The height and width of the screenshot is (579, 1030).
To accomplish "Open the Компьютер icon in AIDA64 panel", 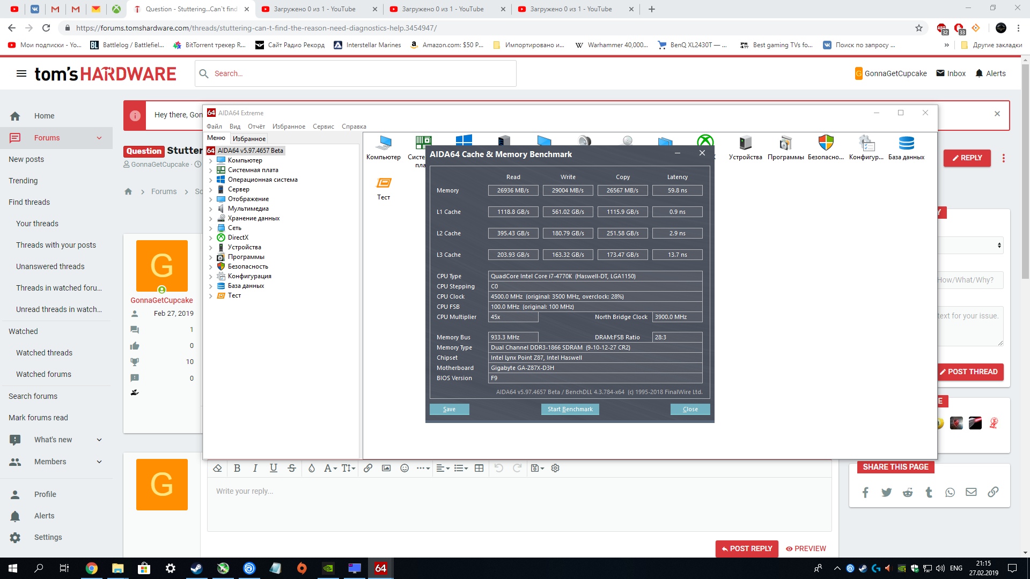I will pyautogui.click(x=384, y=147).
